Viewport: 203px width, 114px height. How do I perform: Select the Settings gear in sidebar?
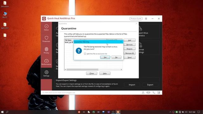tap(46, 73)
